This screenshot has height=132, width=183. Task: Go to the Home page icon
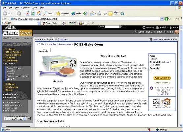[39, 13]
